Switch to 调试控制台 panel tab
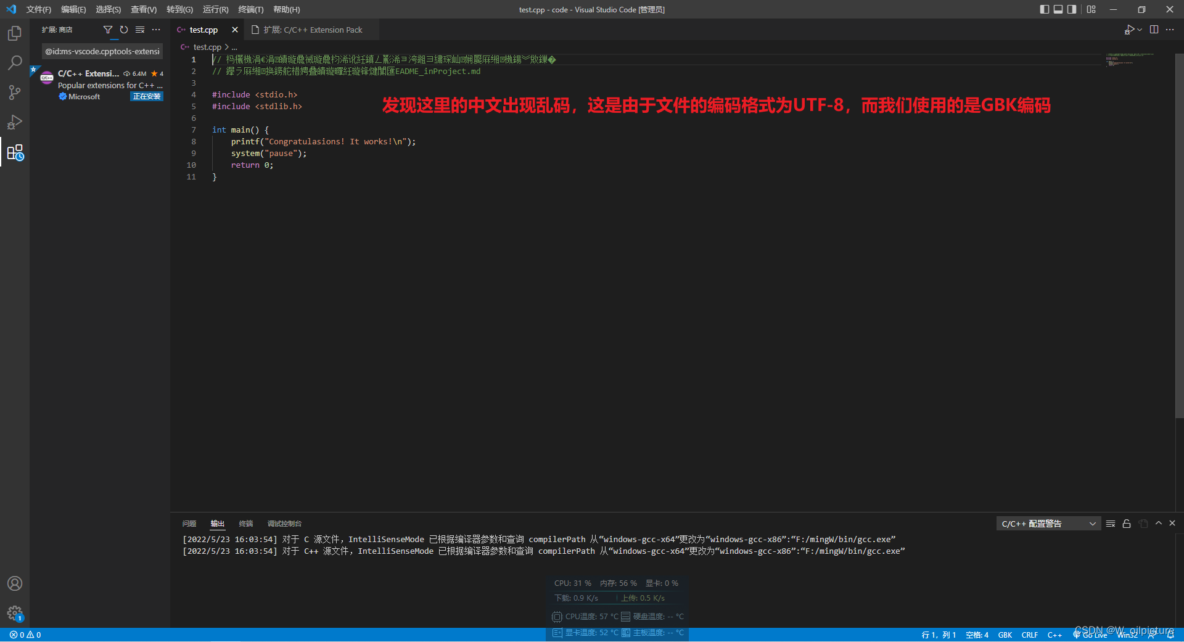The width and height of the screenshot is (1184, 642). (284, 524)
